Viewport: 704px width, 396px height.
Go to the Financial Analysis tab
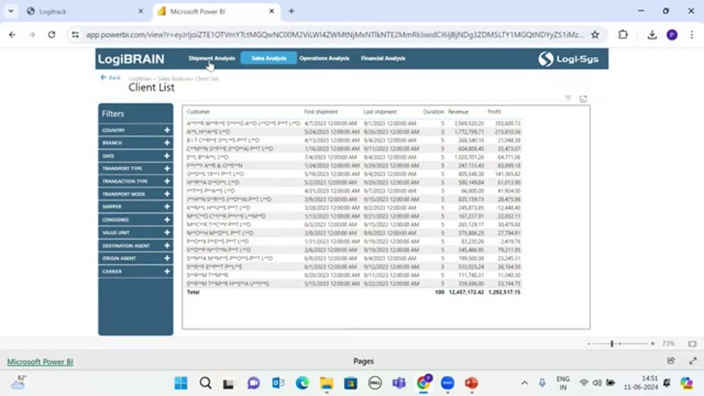[x=383, y=58]
